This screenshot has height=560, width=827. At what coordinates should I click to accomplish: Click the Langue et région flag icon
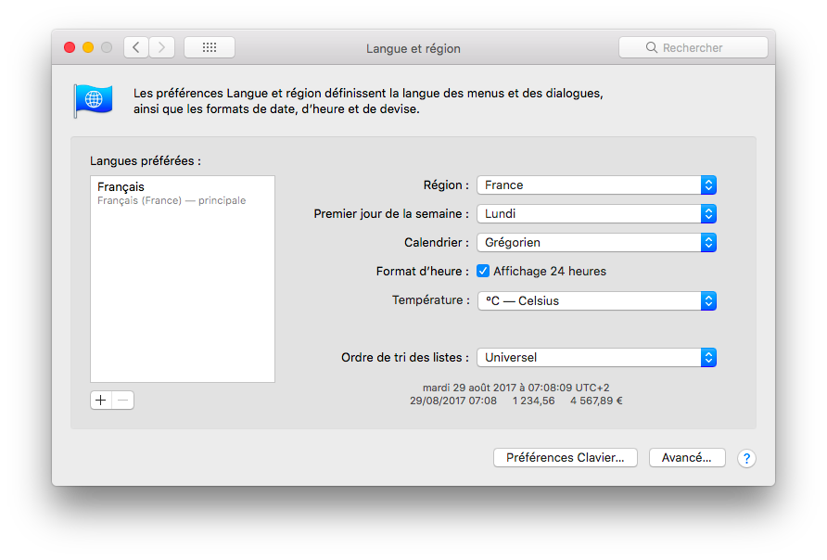pos(94,100)
